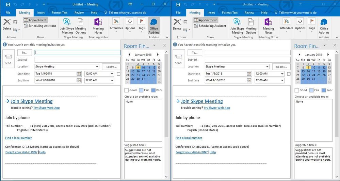Open File tab in right window
Viewport: 340px width, 181px height.
[x=178, y=13]
